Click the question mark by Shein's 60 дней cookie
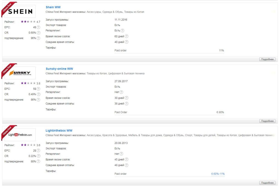The width and height of the screenshot is (280, 186). click(126, 36)
